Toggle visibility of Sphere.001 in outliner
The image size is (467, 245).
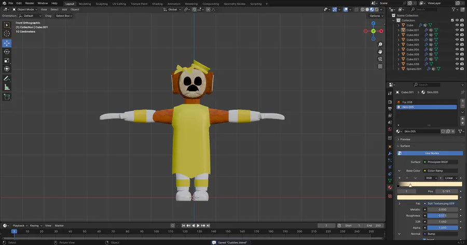pyautogui.click(x=457, y=69)
